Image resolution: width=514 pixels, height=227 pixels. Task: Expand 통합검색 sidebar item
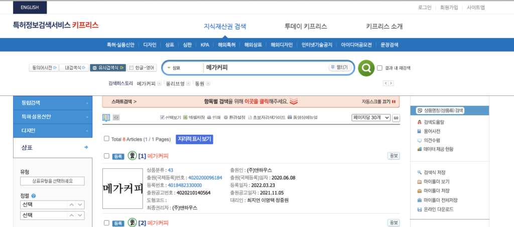pyautogui.click(x=52, y=103)
